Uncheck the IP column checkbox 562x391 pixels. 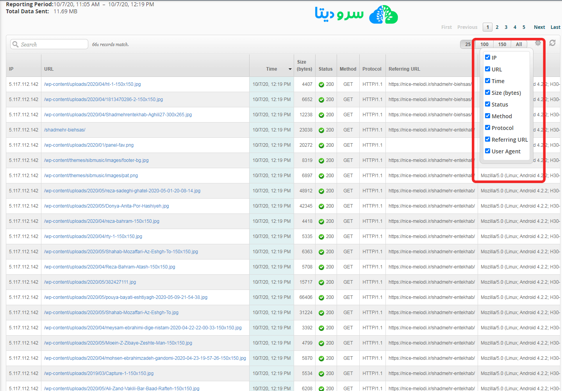coord(487,57)
